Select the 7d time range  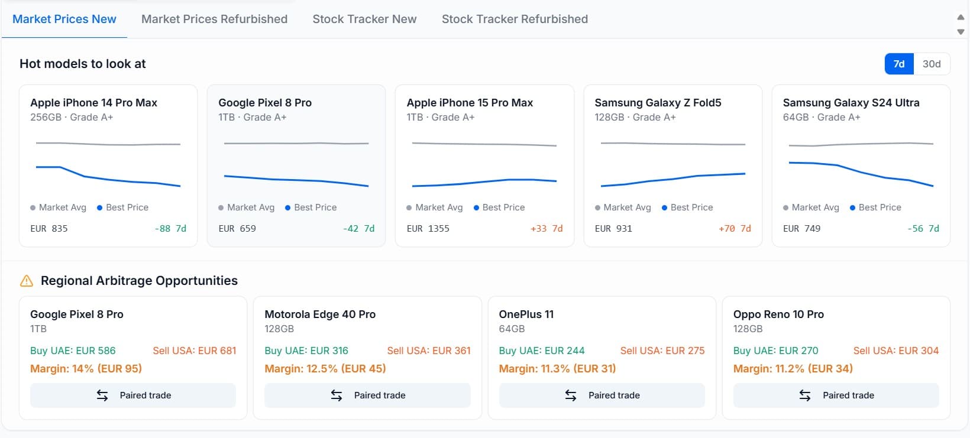click(x=899, y=64)
